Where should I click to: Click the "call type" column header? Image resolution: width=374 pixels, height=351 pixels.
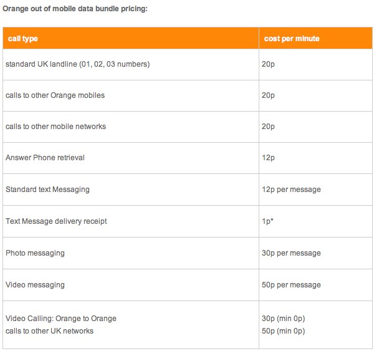[23, 39]
